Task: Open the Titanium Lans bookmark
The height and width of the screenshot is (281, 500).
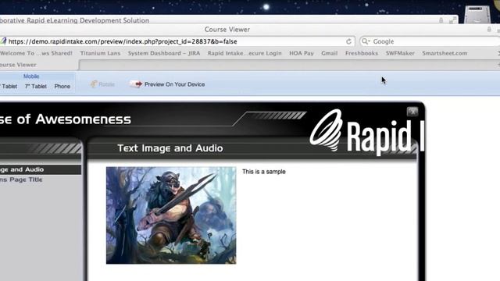Action: click(100, 53)
